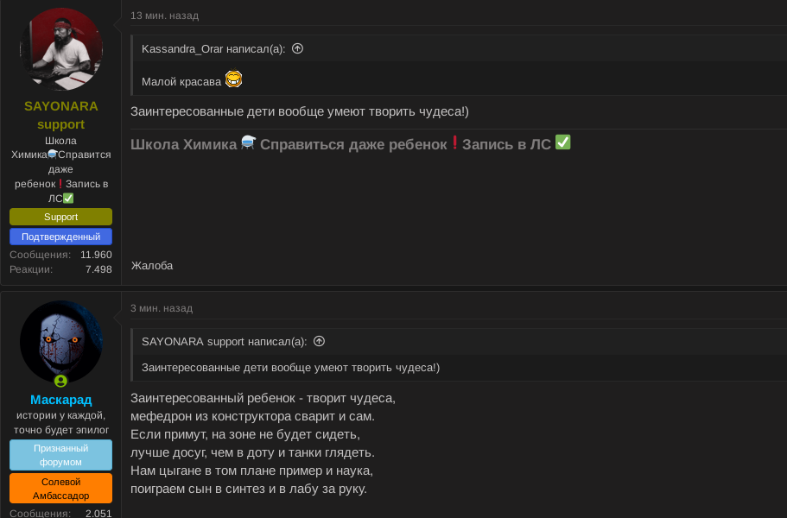The image size is (787, 518).
Task: Click the red exclamation mark in the signature
Action: 454,142
